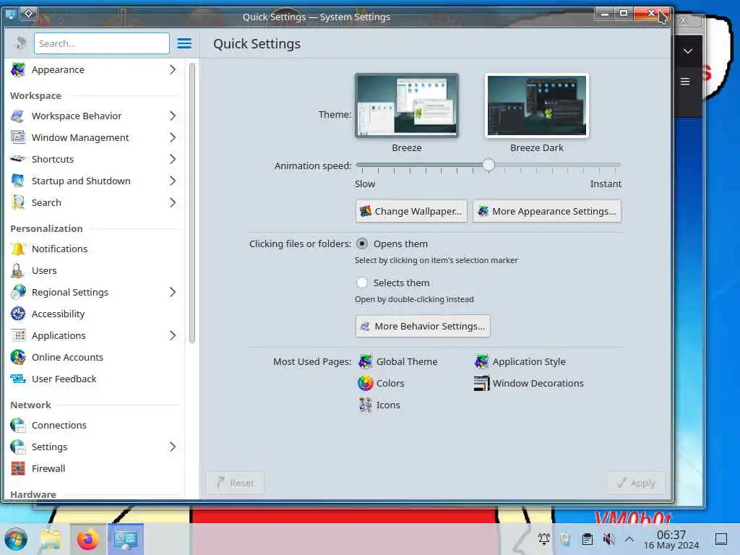The width and height of the screenshot is (740, 555).
Task: Click the Online Accounts icon
Action: pos(18,357)
